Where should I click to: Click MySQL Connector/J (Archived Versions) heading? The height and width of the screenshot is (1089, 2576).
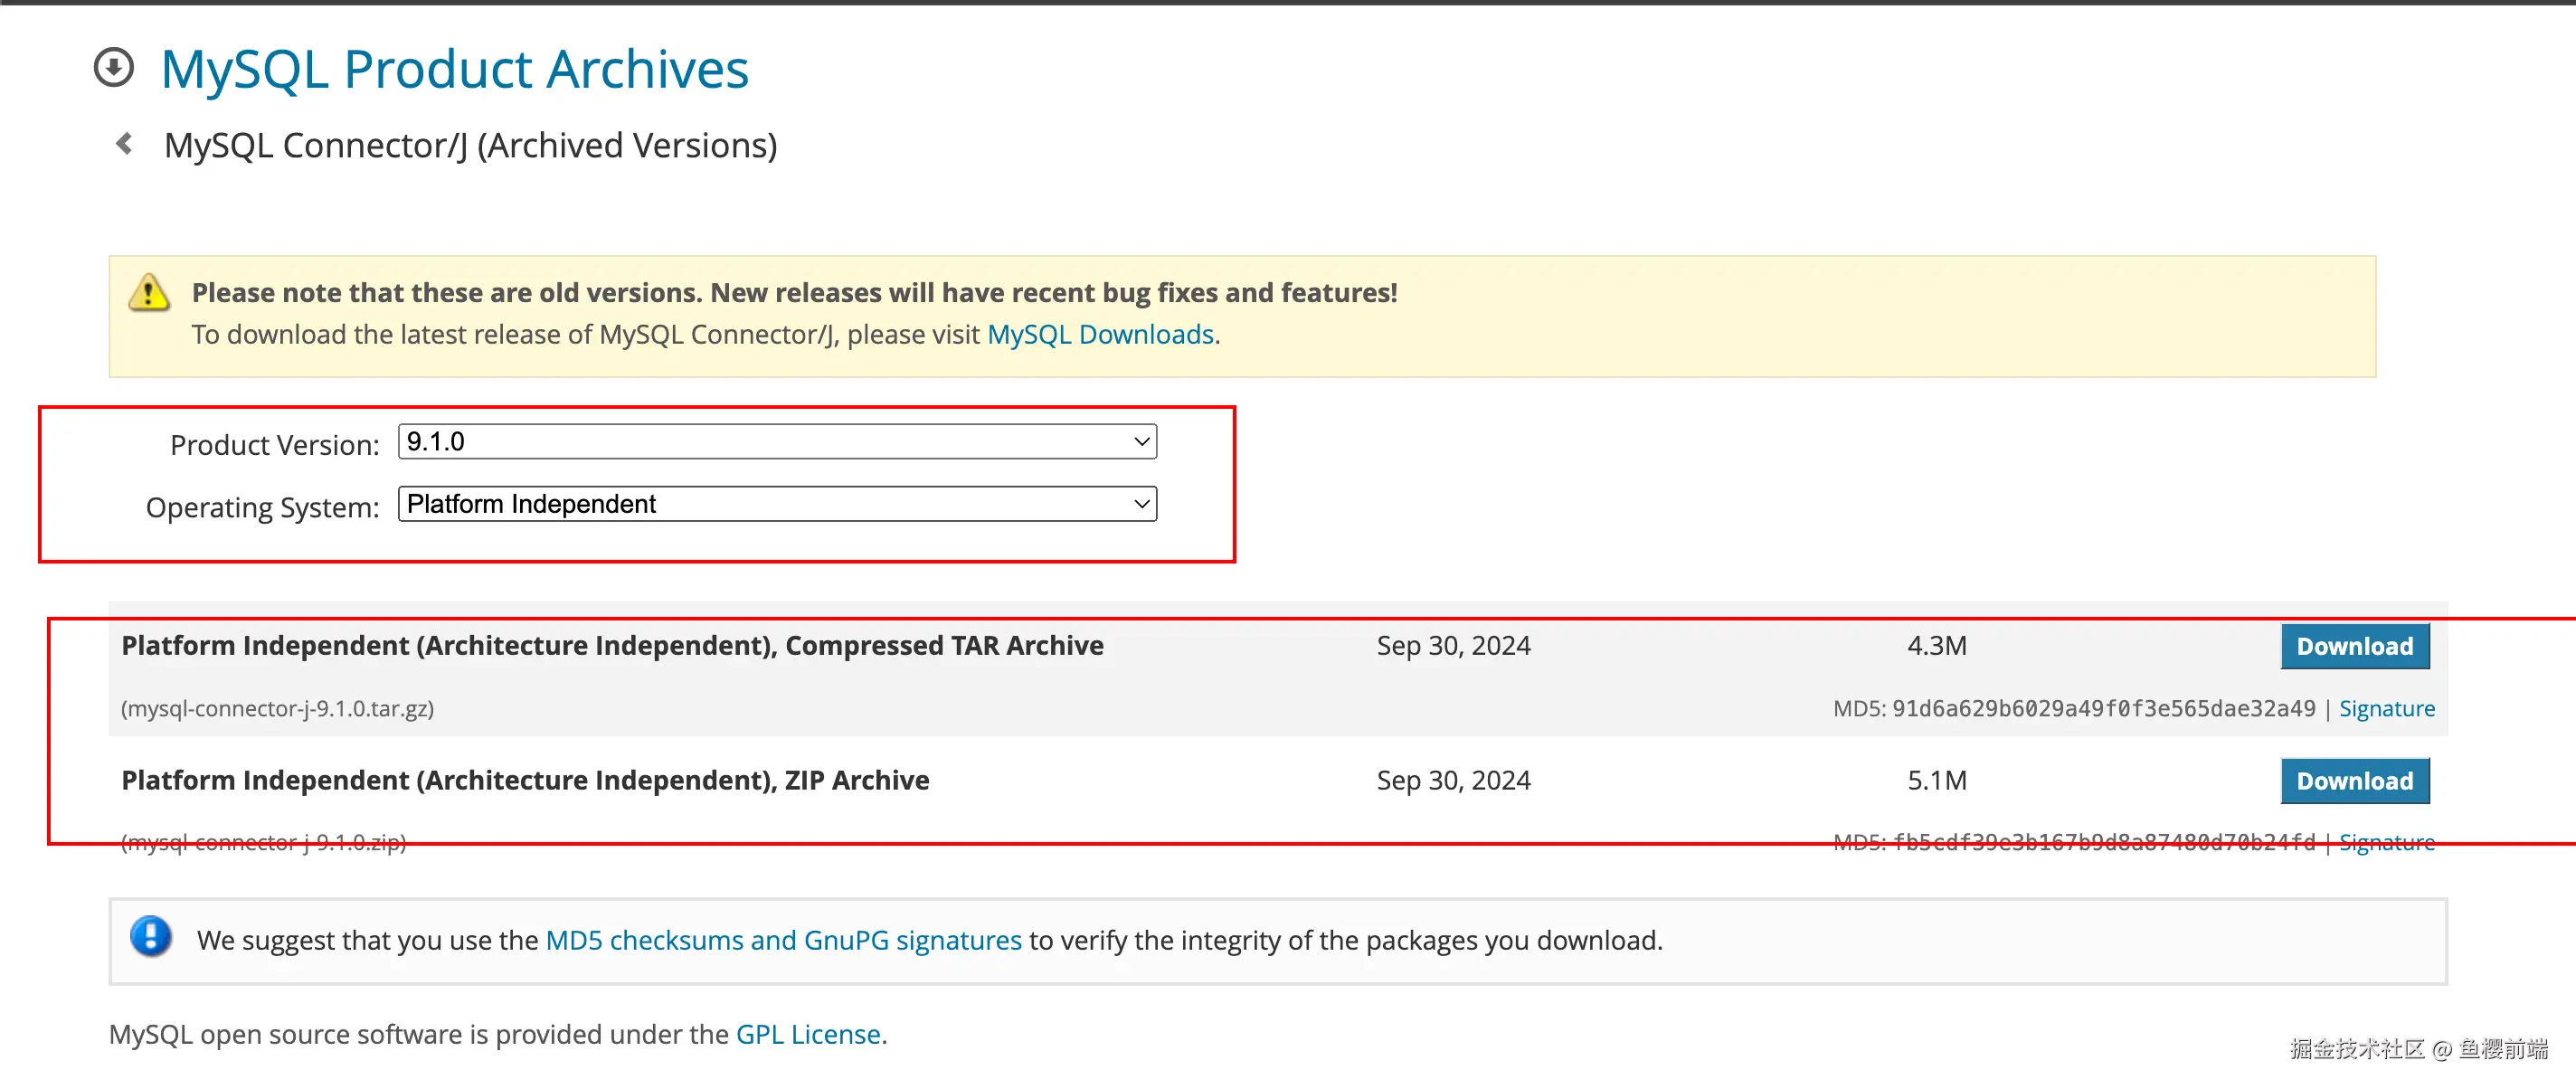tap(470, 145)
